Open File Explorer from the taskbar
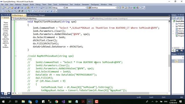185x104 pixels. (x=23, y=101)
